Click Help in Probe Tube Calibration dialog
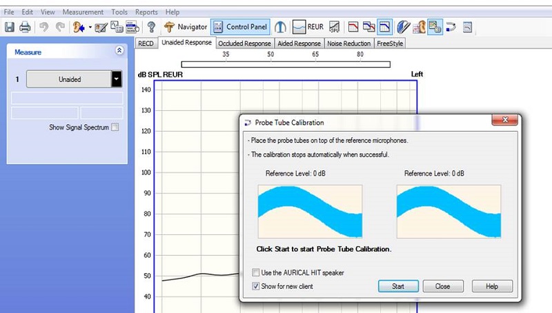This screenshot has height=313, width=552. (x=492, y=286)
